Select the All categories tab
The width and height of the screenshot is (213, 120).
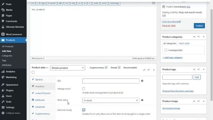pos(170,43)
